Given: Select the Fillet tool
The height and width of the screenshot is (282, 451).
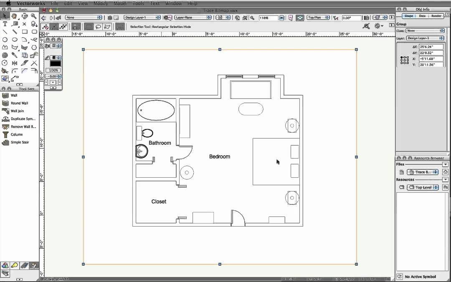Looking at the screenshot, I should pos(14,71).
